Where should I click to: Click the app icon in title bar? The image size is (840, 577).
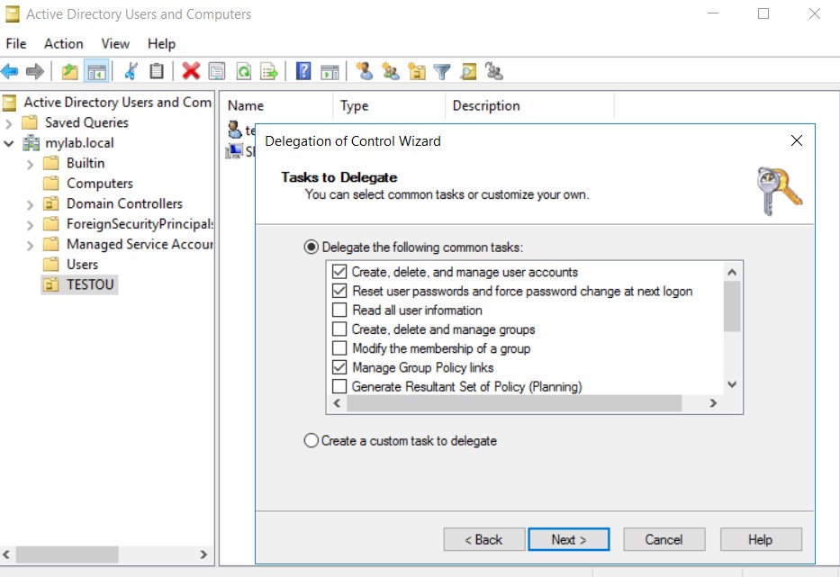[x=13, y=14]
